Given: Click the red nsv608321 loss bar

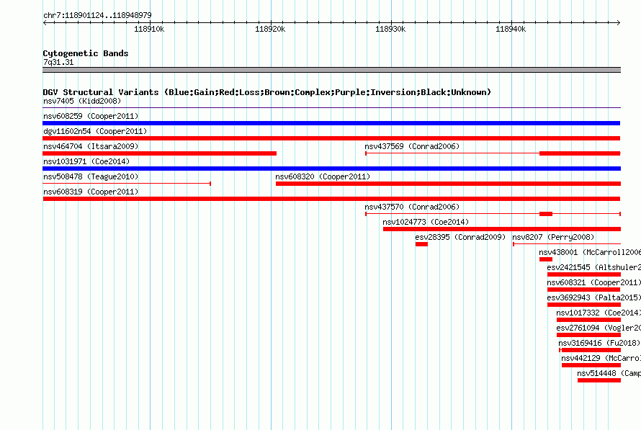Looking at the screenshot, I should click(584, 290).
